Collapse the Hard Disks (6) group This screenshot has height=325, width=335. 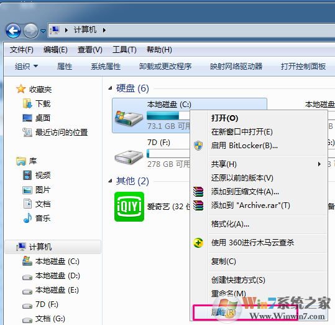pyautogui.click(x=110, y=88)
